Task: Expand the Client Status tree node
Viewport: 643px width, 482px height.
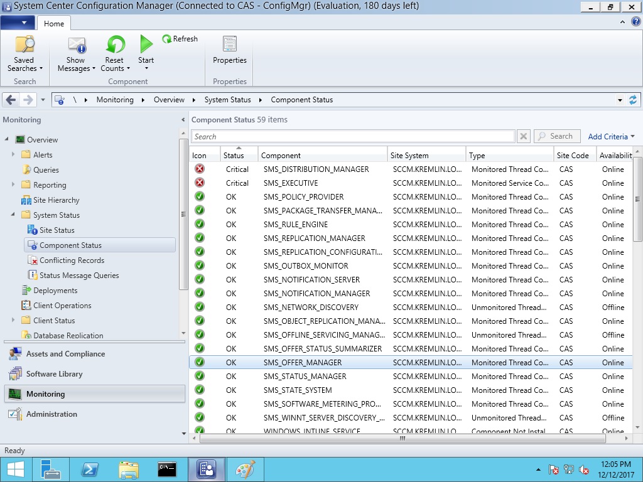Action: [x=13, y=320]
